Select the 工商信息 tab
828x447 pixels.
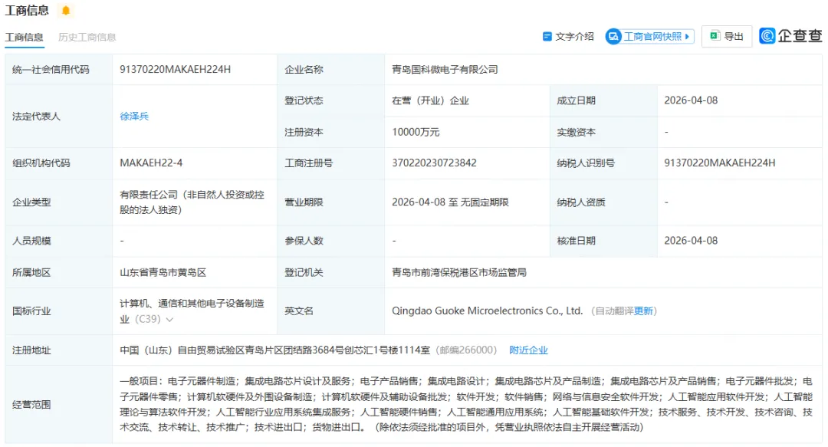click(25, 37)
